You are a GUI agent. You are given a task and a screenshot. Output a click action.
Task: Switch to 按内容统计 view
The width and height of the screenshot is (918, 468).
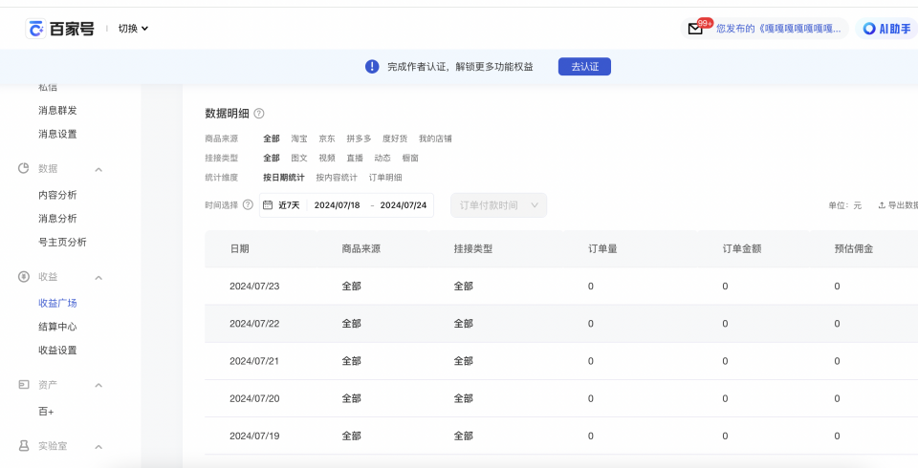tap(337, 178)
